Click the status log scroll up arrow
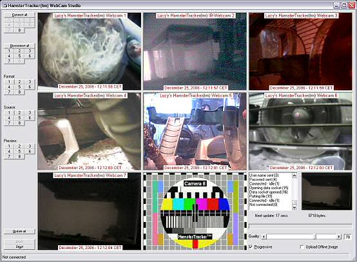The image size is (357, 262). (x=294, y=176)
